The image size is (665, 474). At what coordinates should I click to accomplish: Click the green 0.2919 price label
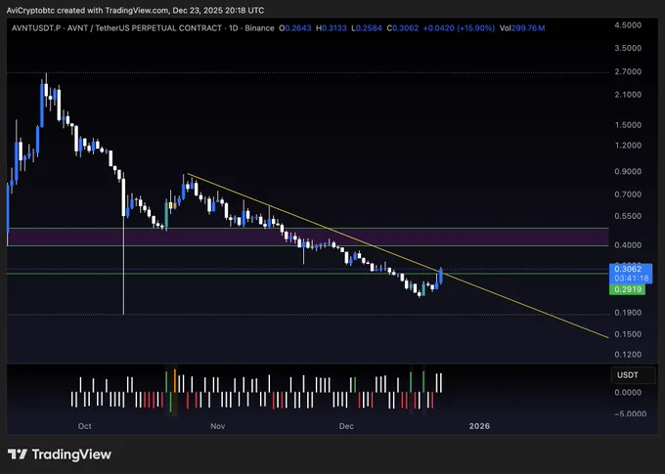(627, 289)
